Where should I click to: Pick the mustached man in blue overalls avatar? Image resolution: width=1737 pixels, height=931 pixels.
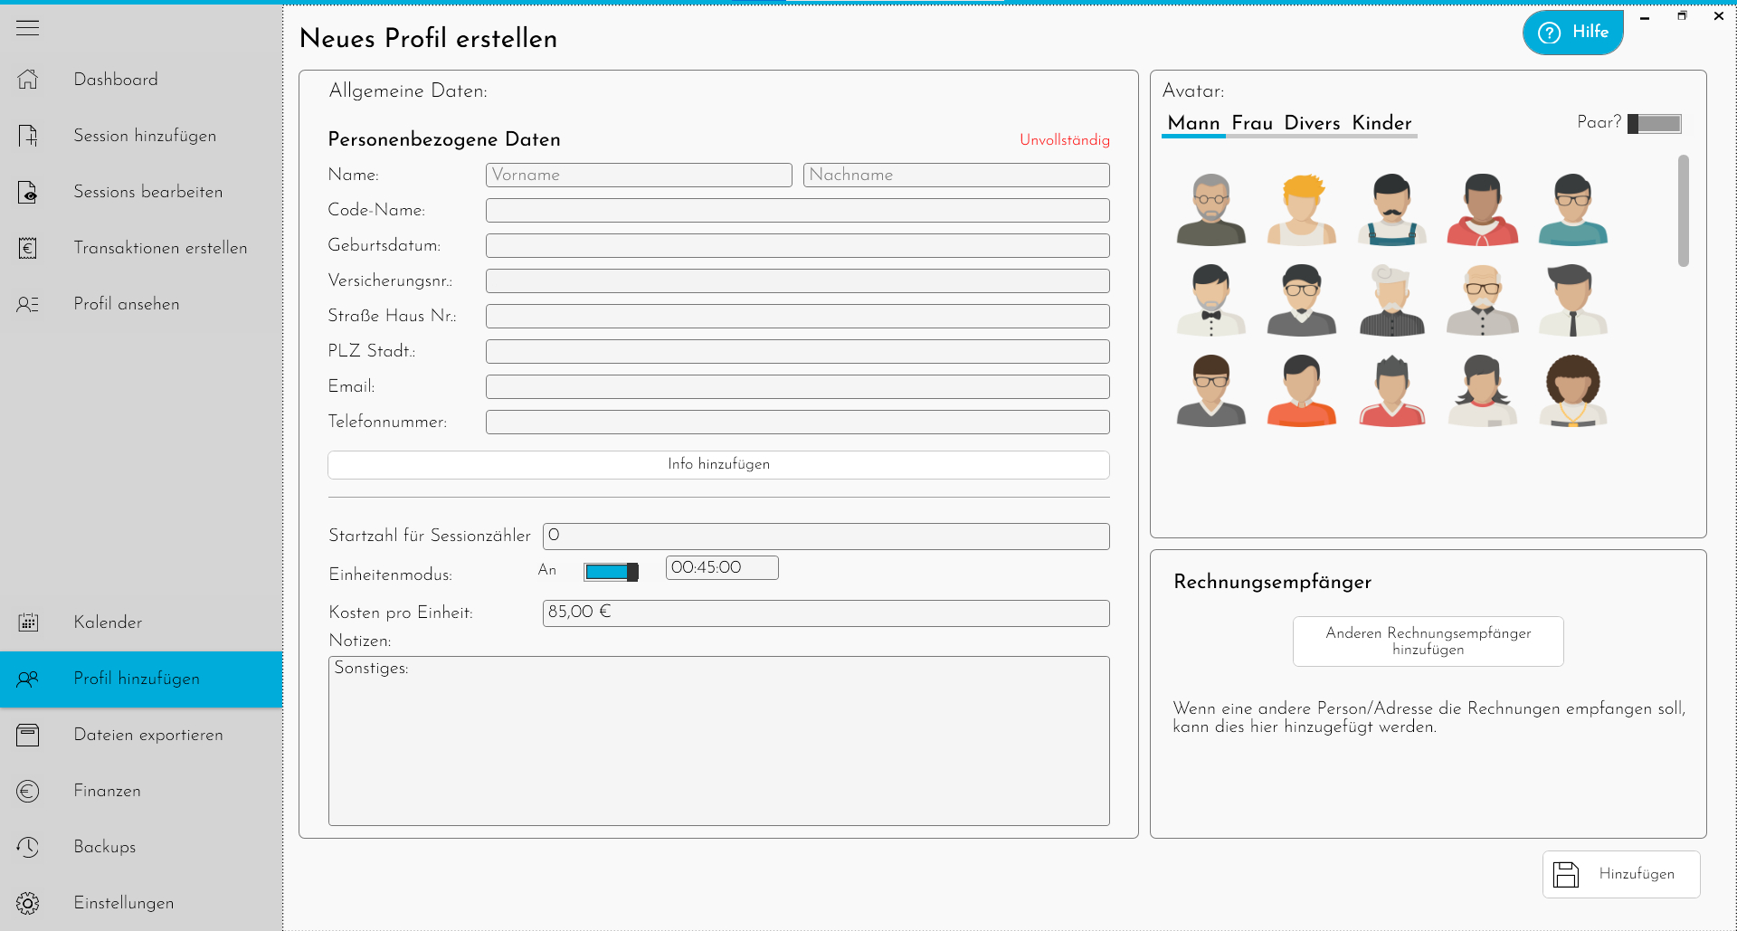1392,210
